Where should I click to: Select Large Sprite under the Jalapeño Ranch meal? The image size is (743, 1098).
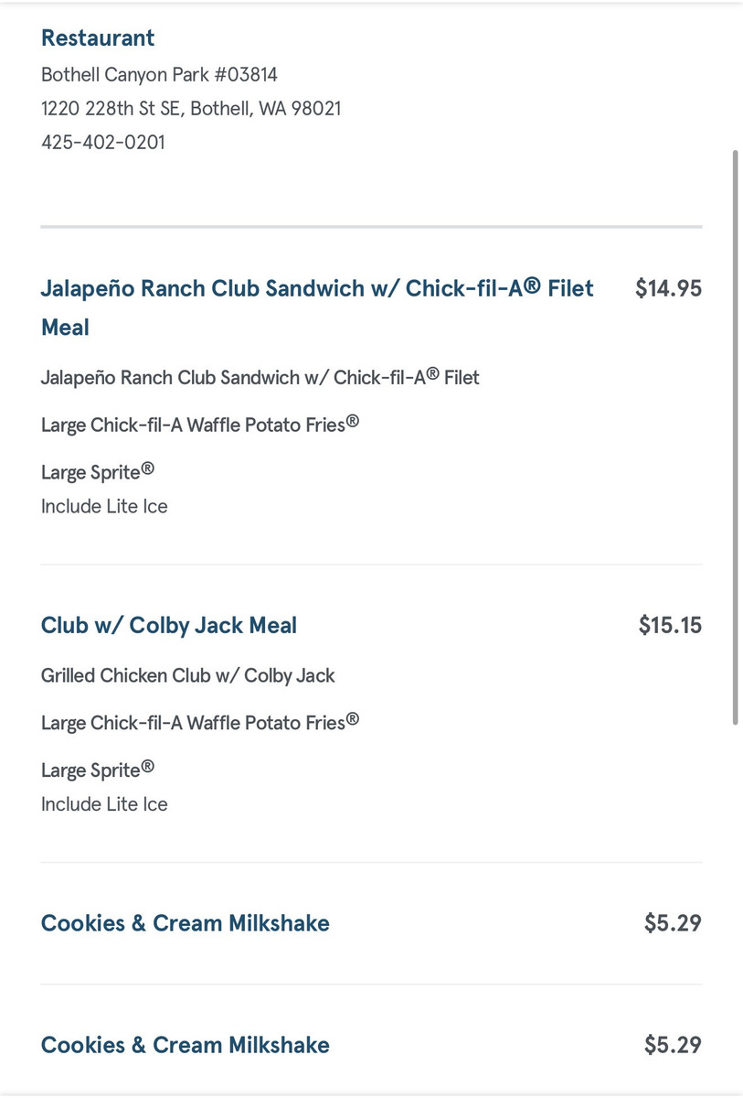click(x=97, y=472)
